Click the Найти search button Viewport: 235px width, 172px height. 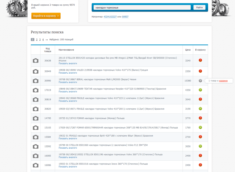199,8
